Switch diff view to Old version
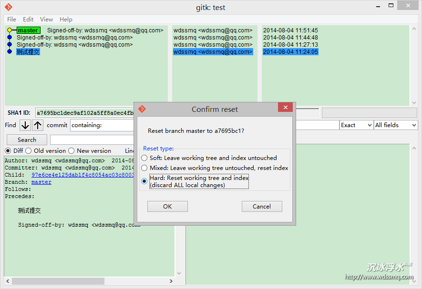 tap(30, 151)
